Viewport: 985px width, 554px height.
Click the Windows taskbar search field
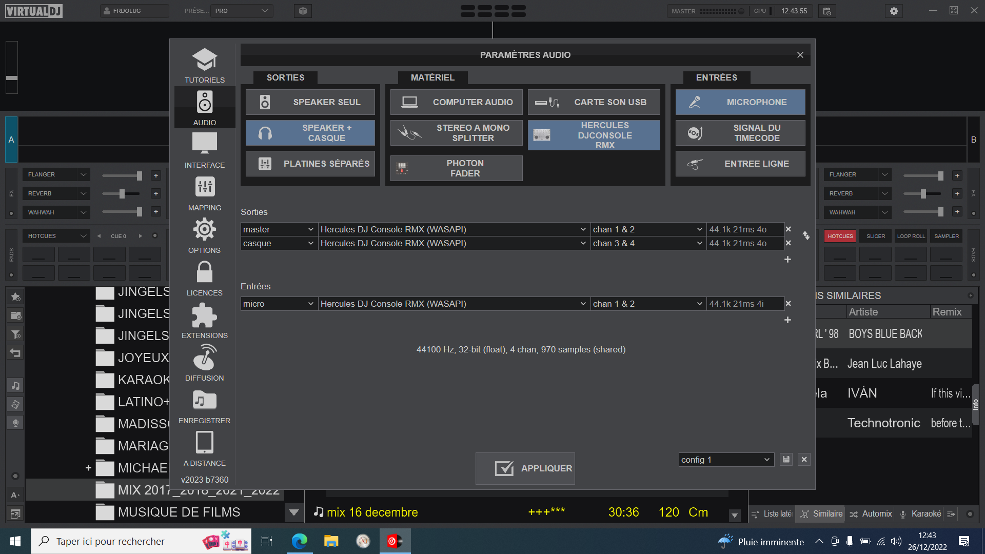(x=141, y=541)
